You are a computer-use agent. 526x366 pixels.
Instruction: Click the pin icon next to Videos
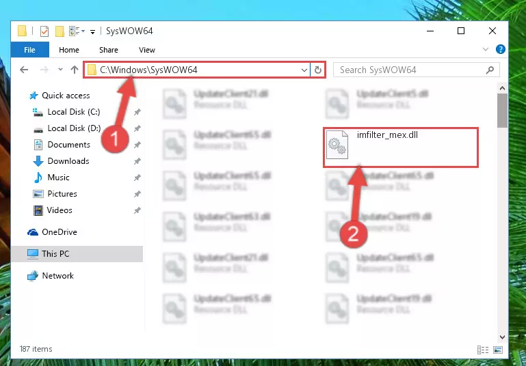(x=137, y=210)
